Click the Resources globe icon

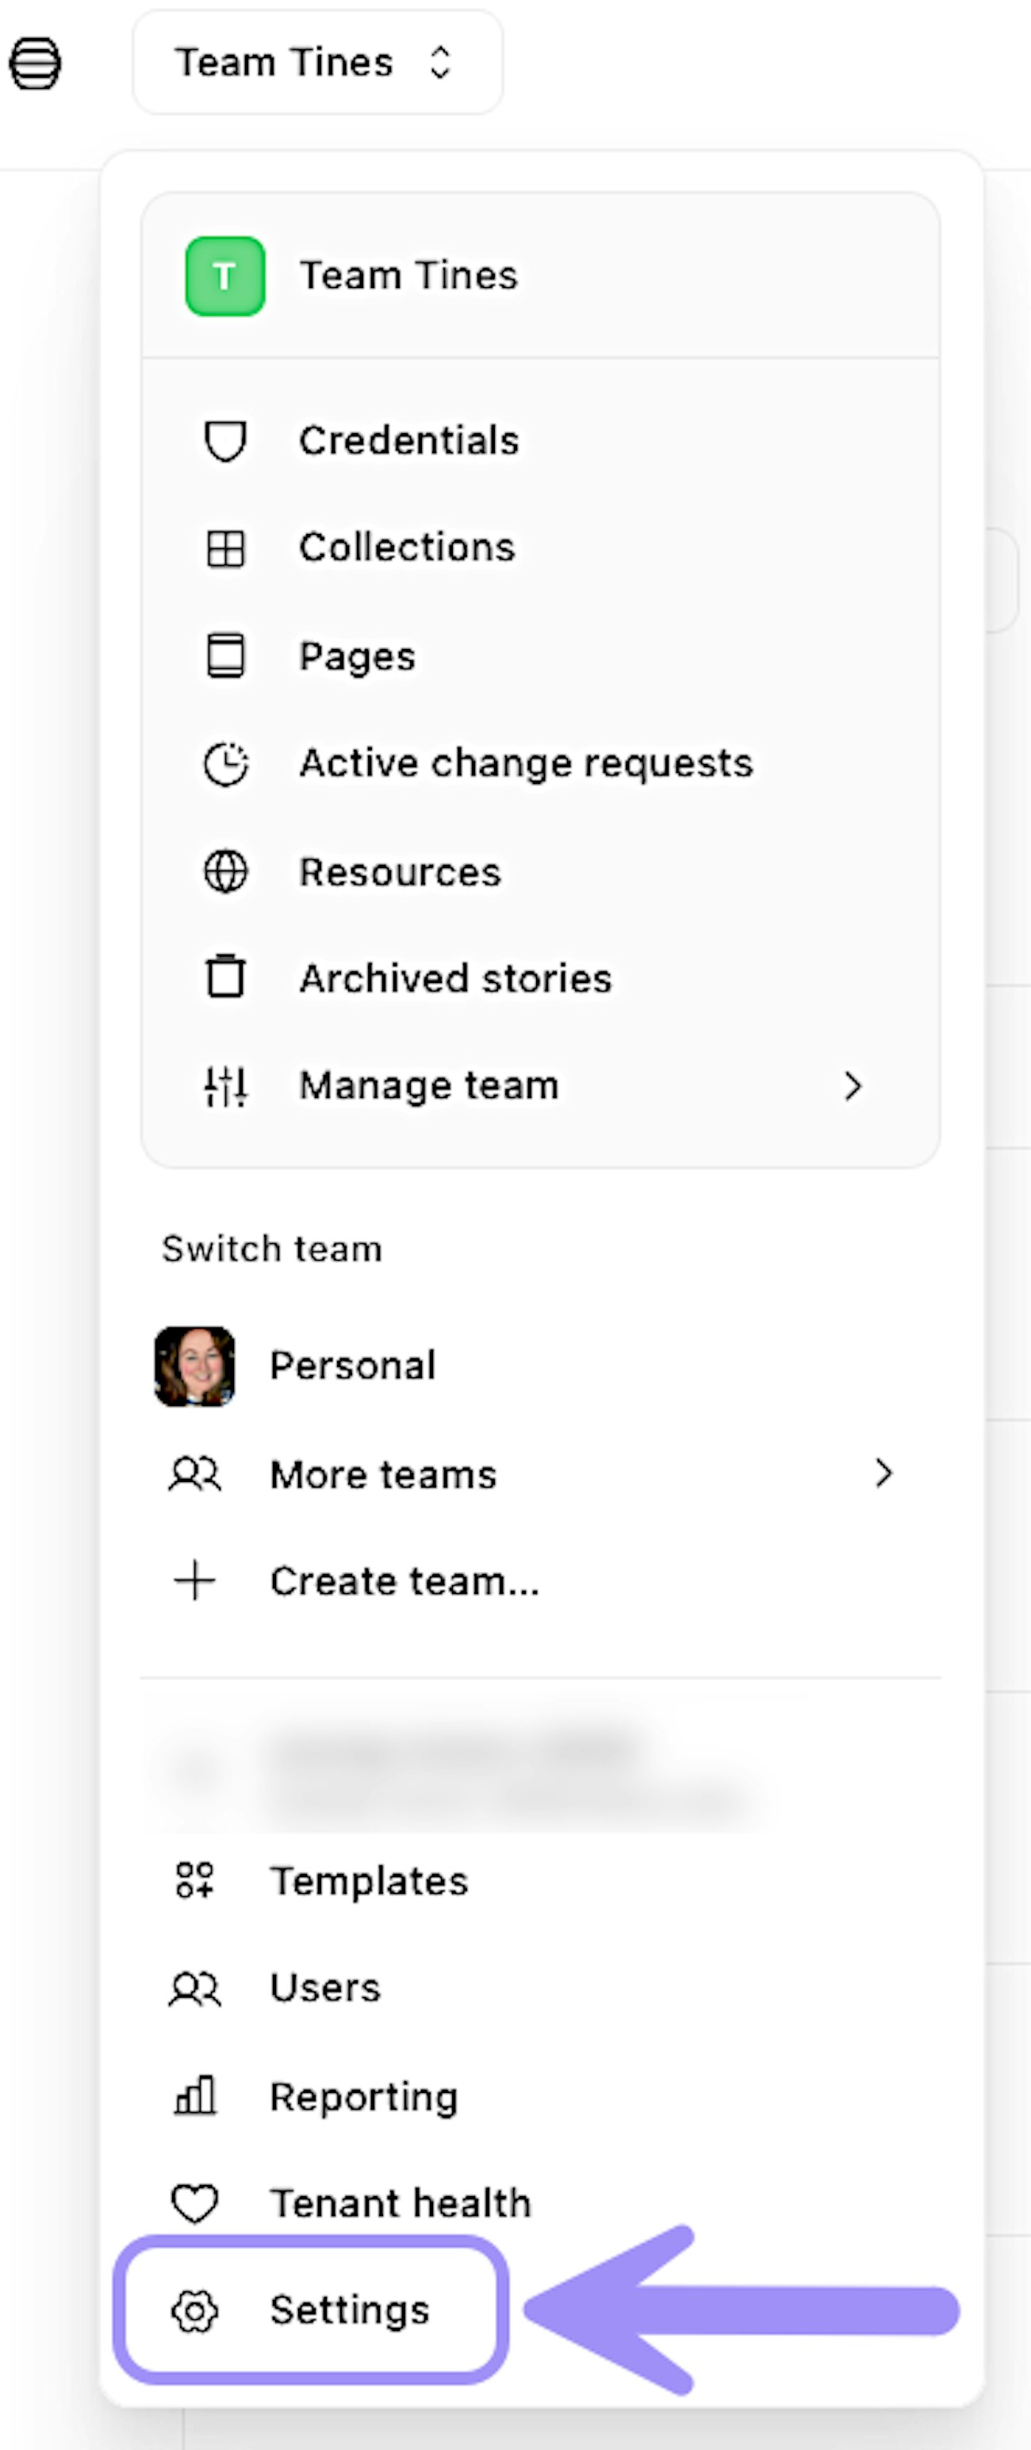point(225,871)
